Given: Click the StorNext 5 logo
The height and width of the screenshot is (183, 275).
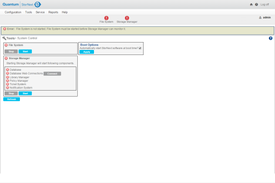Looking at the screenshot, I should [31, 4].
